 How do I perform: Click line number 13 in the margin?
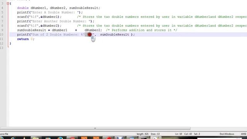2,48
